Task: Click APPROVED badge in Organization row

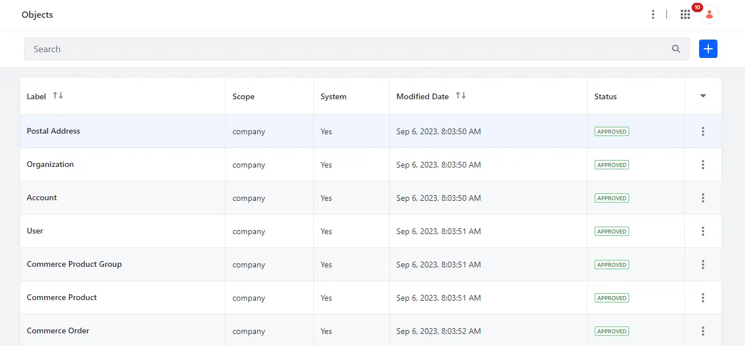Action: pyautogui.click(x=612, y=165)
